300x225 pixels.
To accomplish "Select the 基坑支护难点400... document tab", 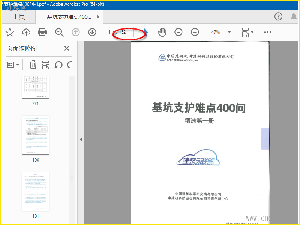I will click(69, 17).
